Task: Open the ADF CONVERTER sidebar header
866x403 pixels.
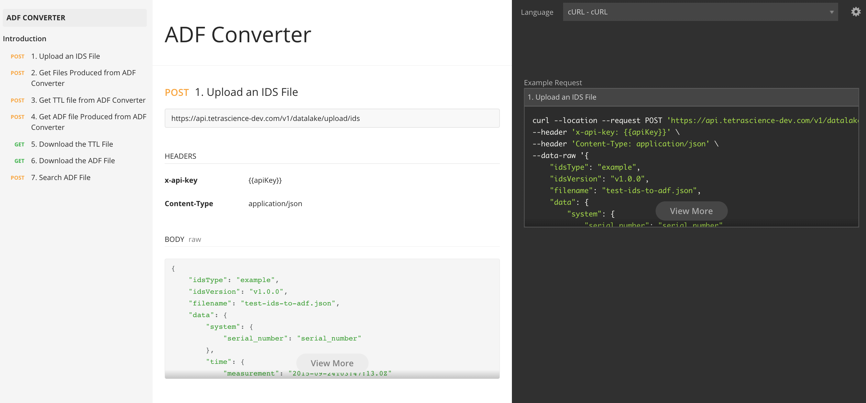Action: coord(75,18)
